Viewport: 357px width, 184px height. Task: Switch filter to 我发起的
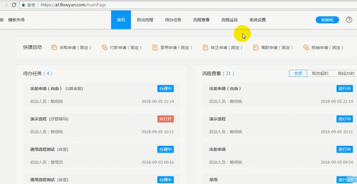320,73
